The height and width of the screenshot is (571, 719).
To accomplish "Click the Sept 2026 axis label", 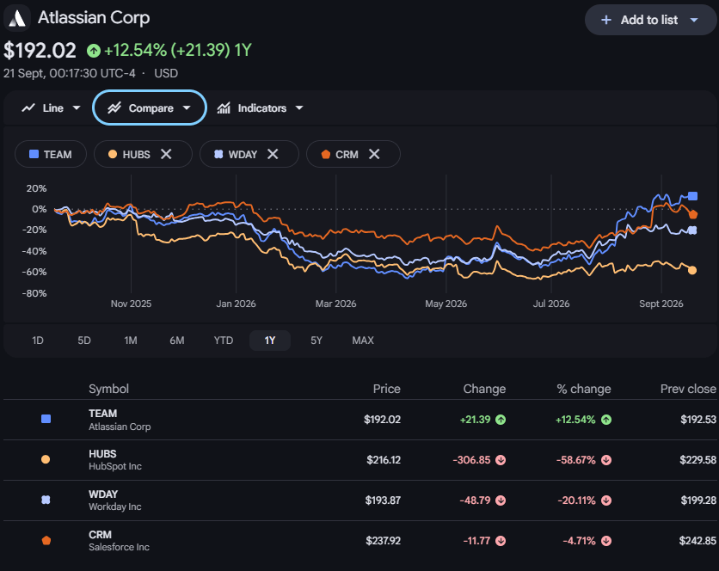I will (661, 304).
